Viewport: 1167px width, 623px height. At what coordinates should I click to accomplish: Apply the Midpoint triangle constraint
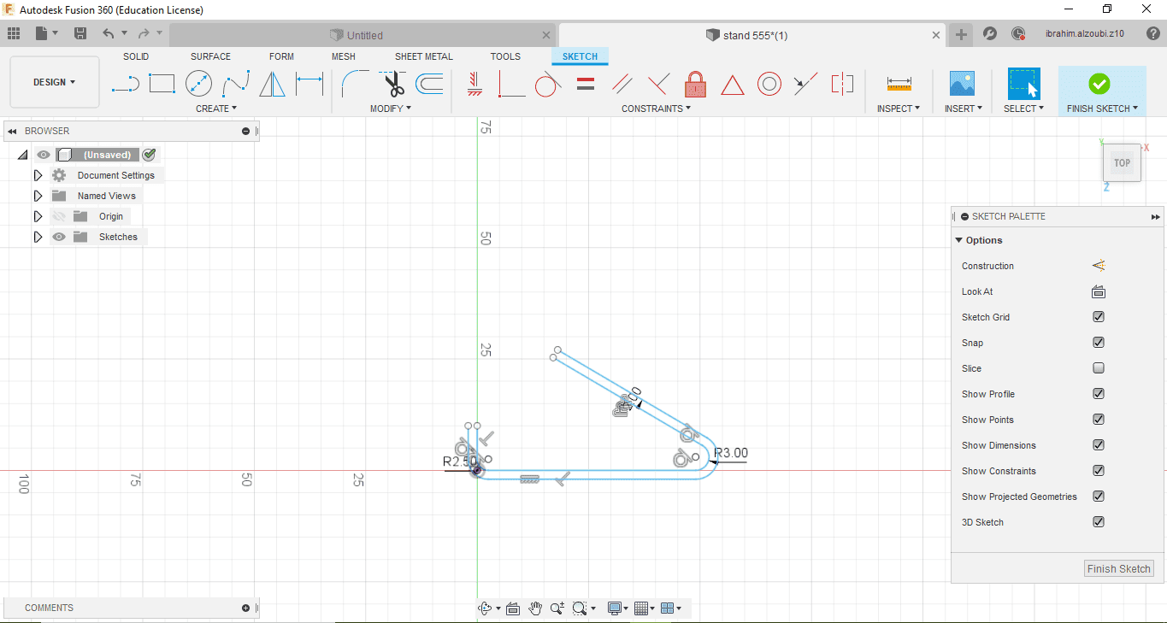(x=732, y=85)
